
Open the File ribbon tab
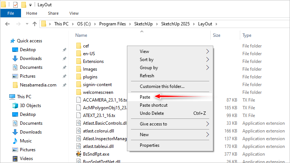pyautogui.click(x=11, y=13)
